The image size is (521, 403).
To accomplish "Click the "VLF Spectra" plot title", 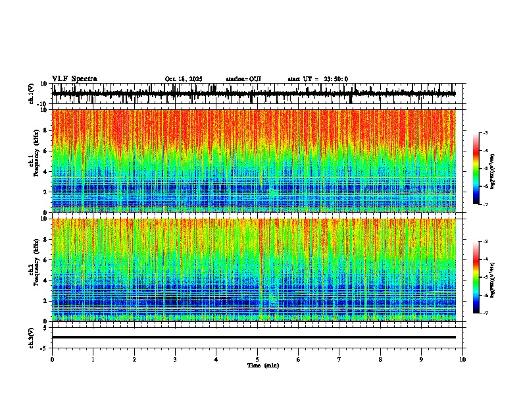I will (x=74, y=79).
